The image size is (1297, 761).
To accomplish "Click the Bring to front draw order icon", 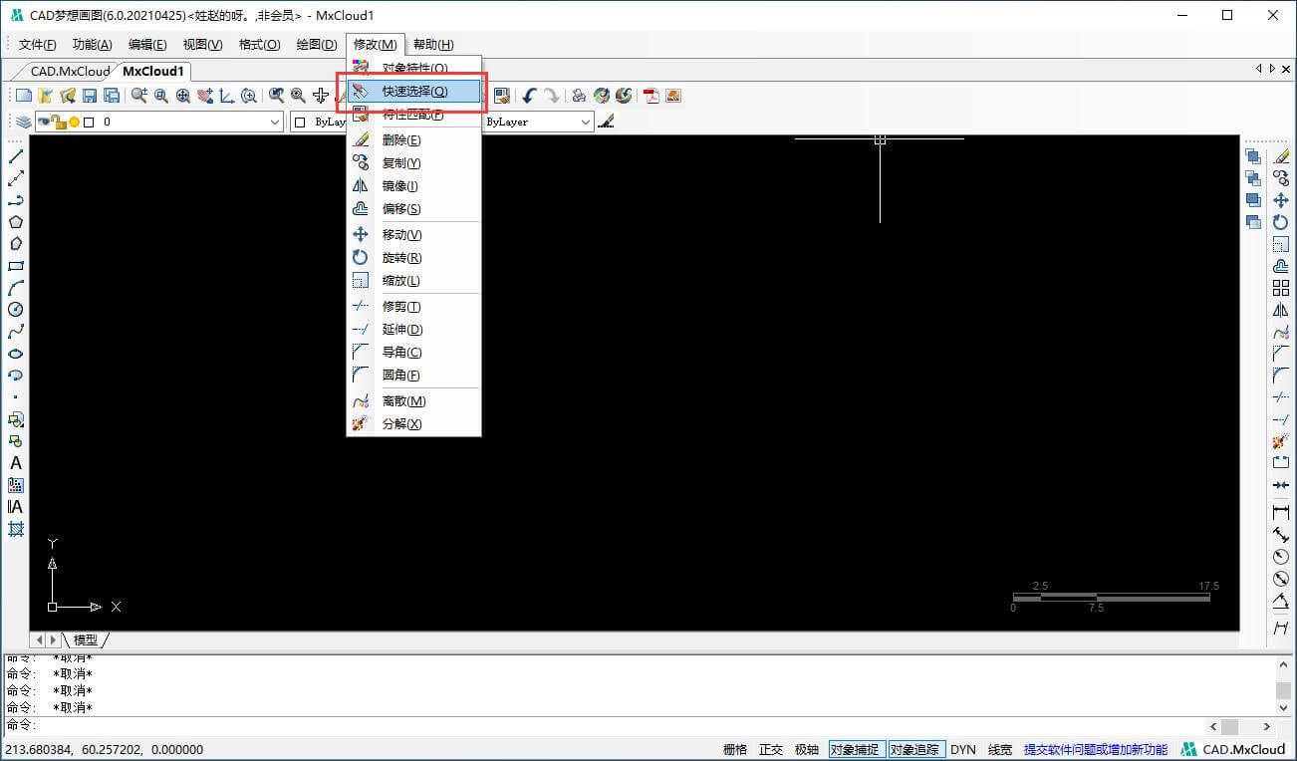I will (x=1253, y=156).
